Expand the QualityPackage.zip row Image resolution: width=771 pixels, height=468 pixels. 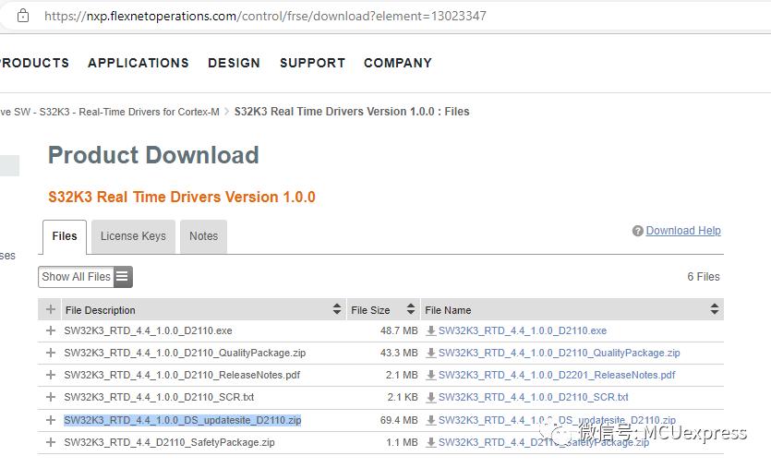coord(50,353)
